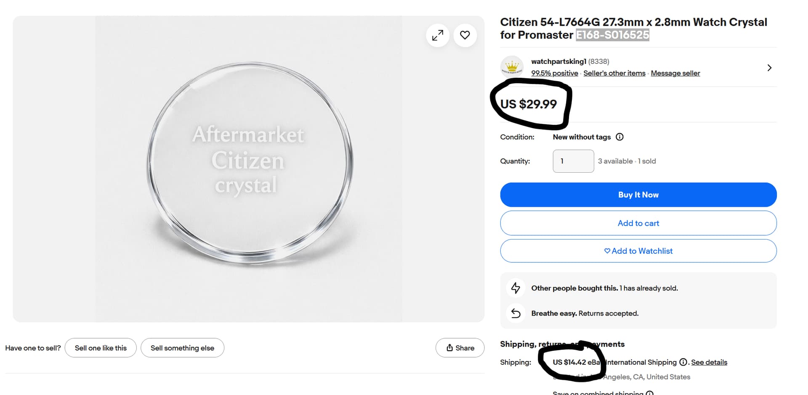Viewport: 808px width, 395px height.
Task: Open shipping See details link
Action: [709, 362]
